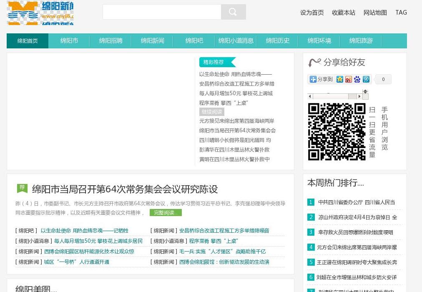Share via Baidu paw icon
This screenshot has height=292, width=422.
pos(357,79)
